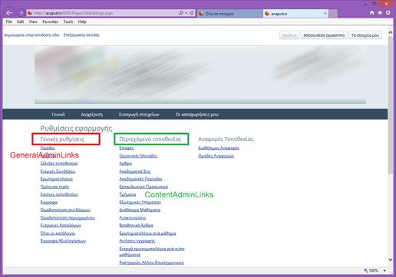
Task: Open the Ανακοινώσεις link
Action: click(132, 218)
